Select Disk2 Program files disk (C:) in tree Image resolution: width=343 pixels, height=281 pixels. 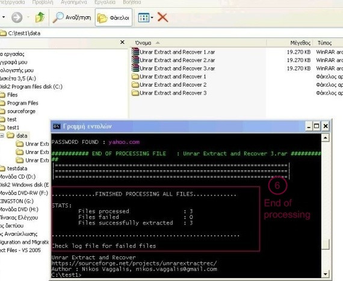click(31, 87)
